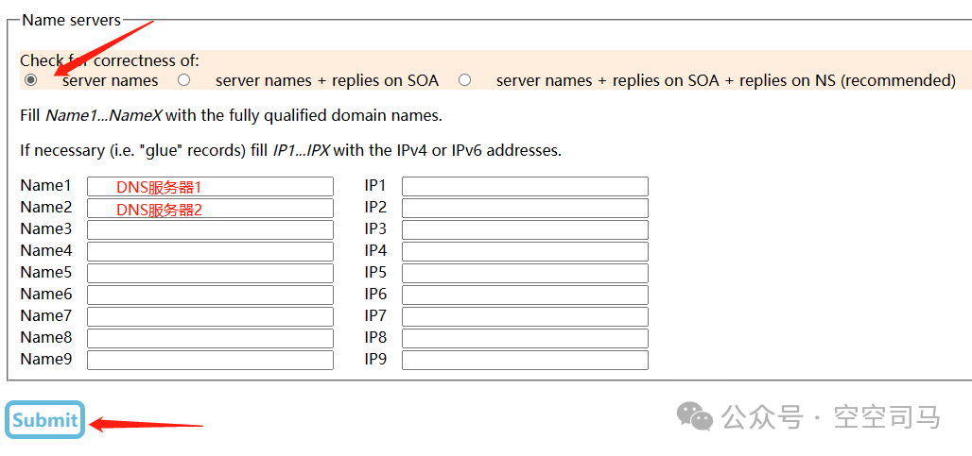Click the "Name1" label
Screen dimensions: 972x456
46,186
